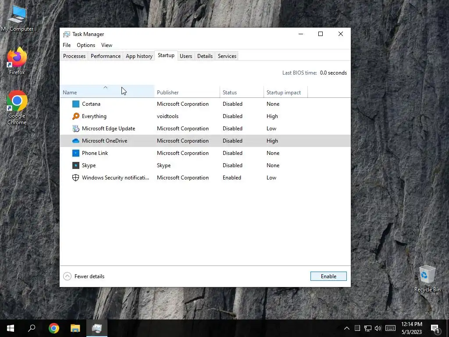The image size is (449, 337).
Task: Collapse view with Fewer details
Action: pos(84,276)
